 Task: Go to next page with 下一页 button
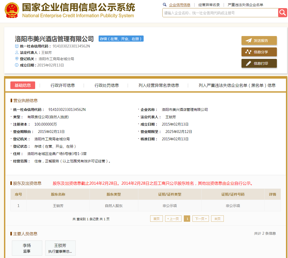pyautogui.click(x=201, y=219)
